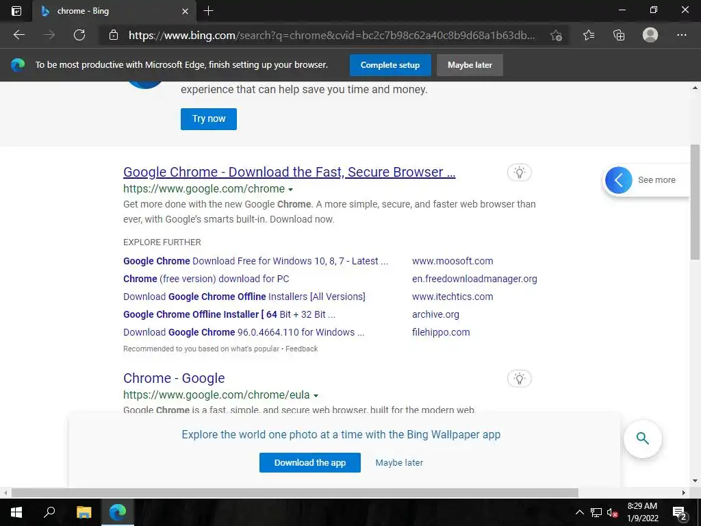This screenshot has width=701, height=526.
Task: Open Google Chrome Offline Installer 64 Bit link
Action: (229, 314)
